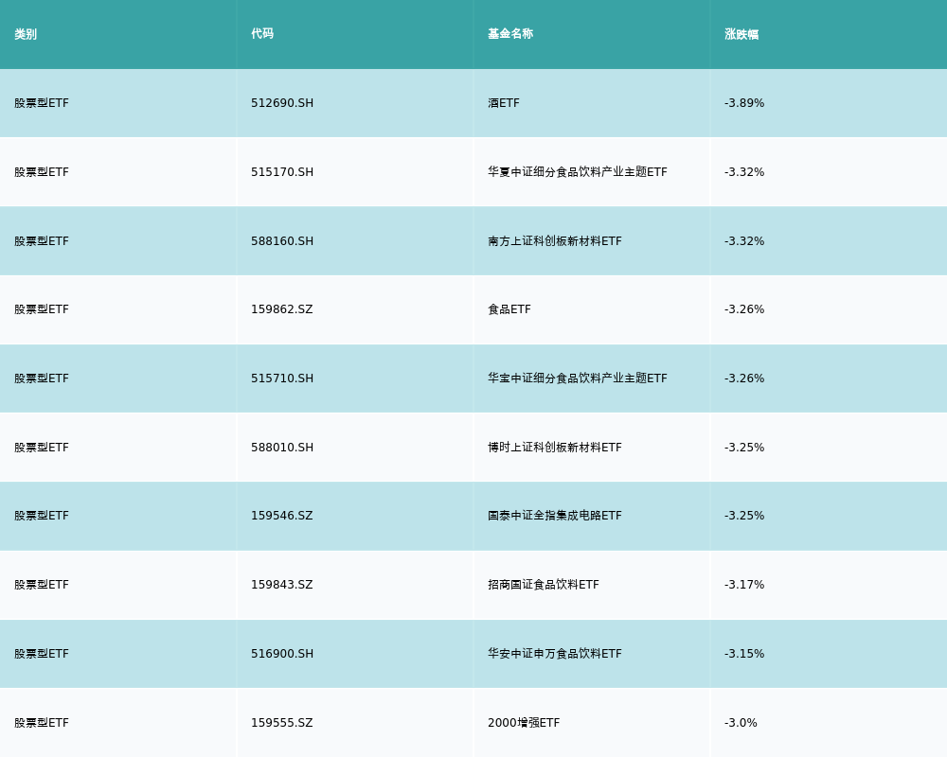The width and height of the screenshot is (947, 757).
Task: Click the 代码 column header
Action: [x=262, y=34]
